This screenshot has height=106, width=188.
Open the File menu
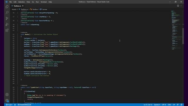(11, 2)
